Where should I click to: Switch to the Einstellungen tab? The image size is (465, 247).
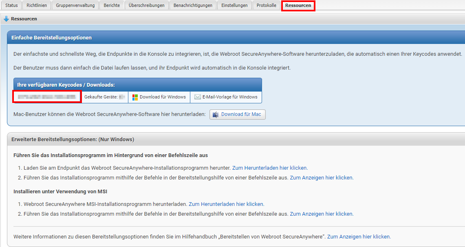click(234, 5)
